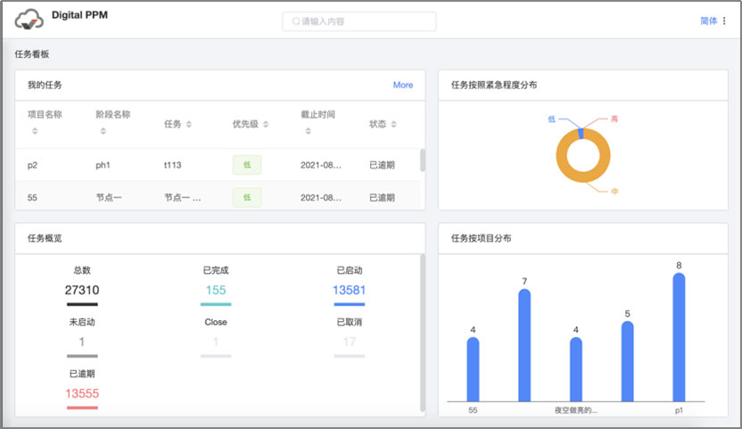Viewport: 742px width, 429px height.
Task: Click 已启动 count 13581
Action: click(x=349, y=290)
